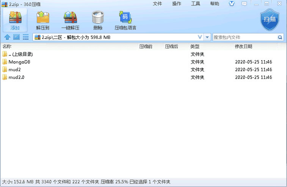Open the 工具 menu
This screenshot has height=187, width=287.
coord(196,4)
